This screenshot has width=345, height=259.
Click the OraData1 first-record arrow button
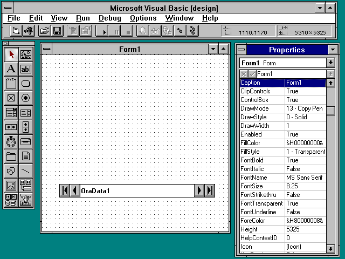pyautogui.click(x=65, y=190)
